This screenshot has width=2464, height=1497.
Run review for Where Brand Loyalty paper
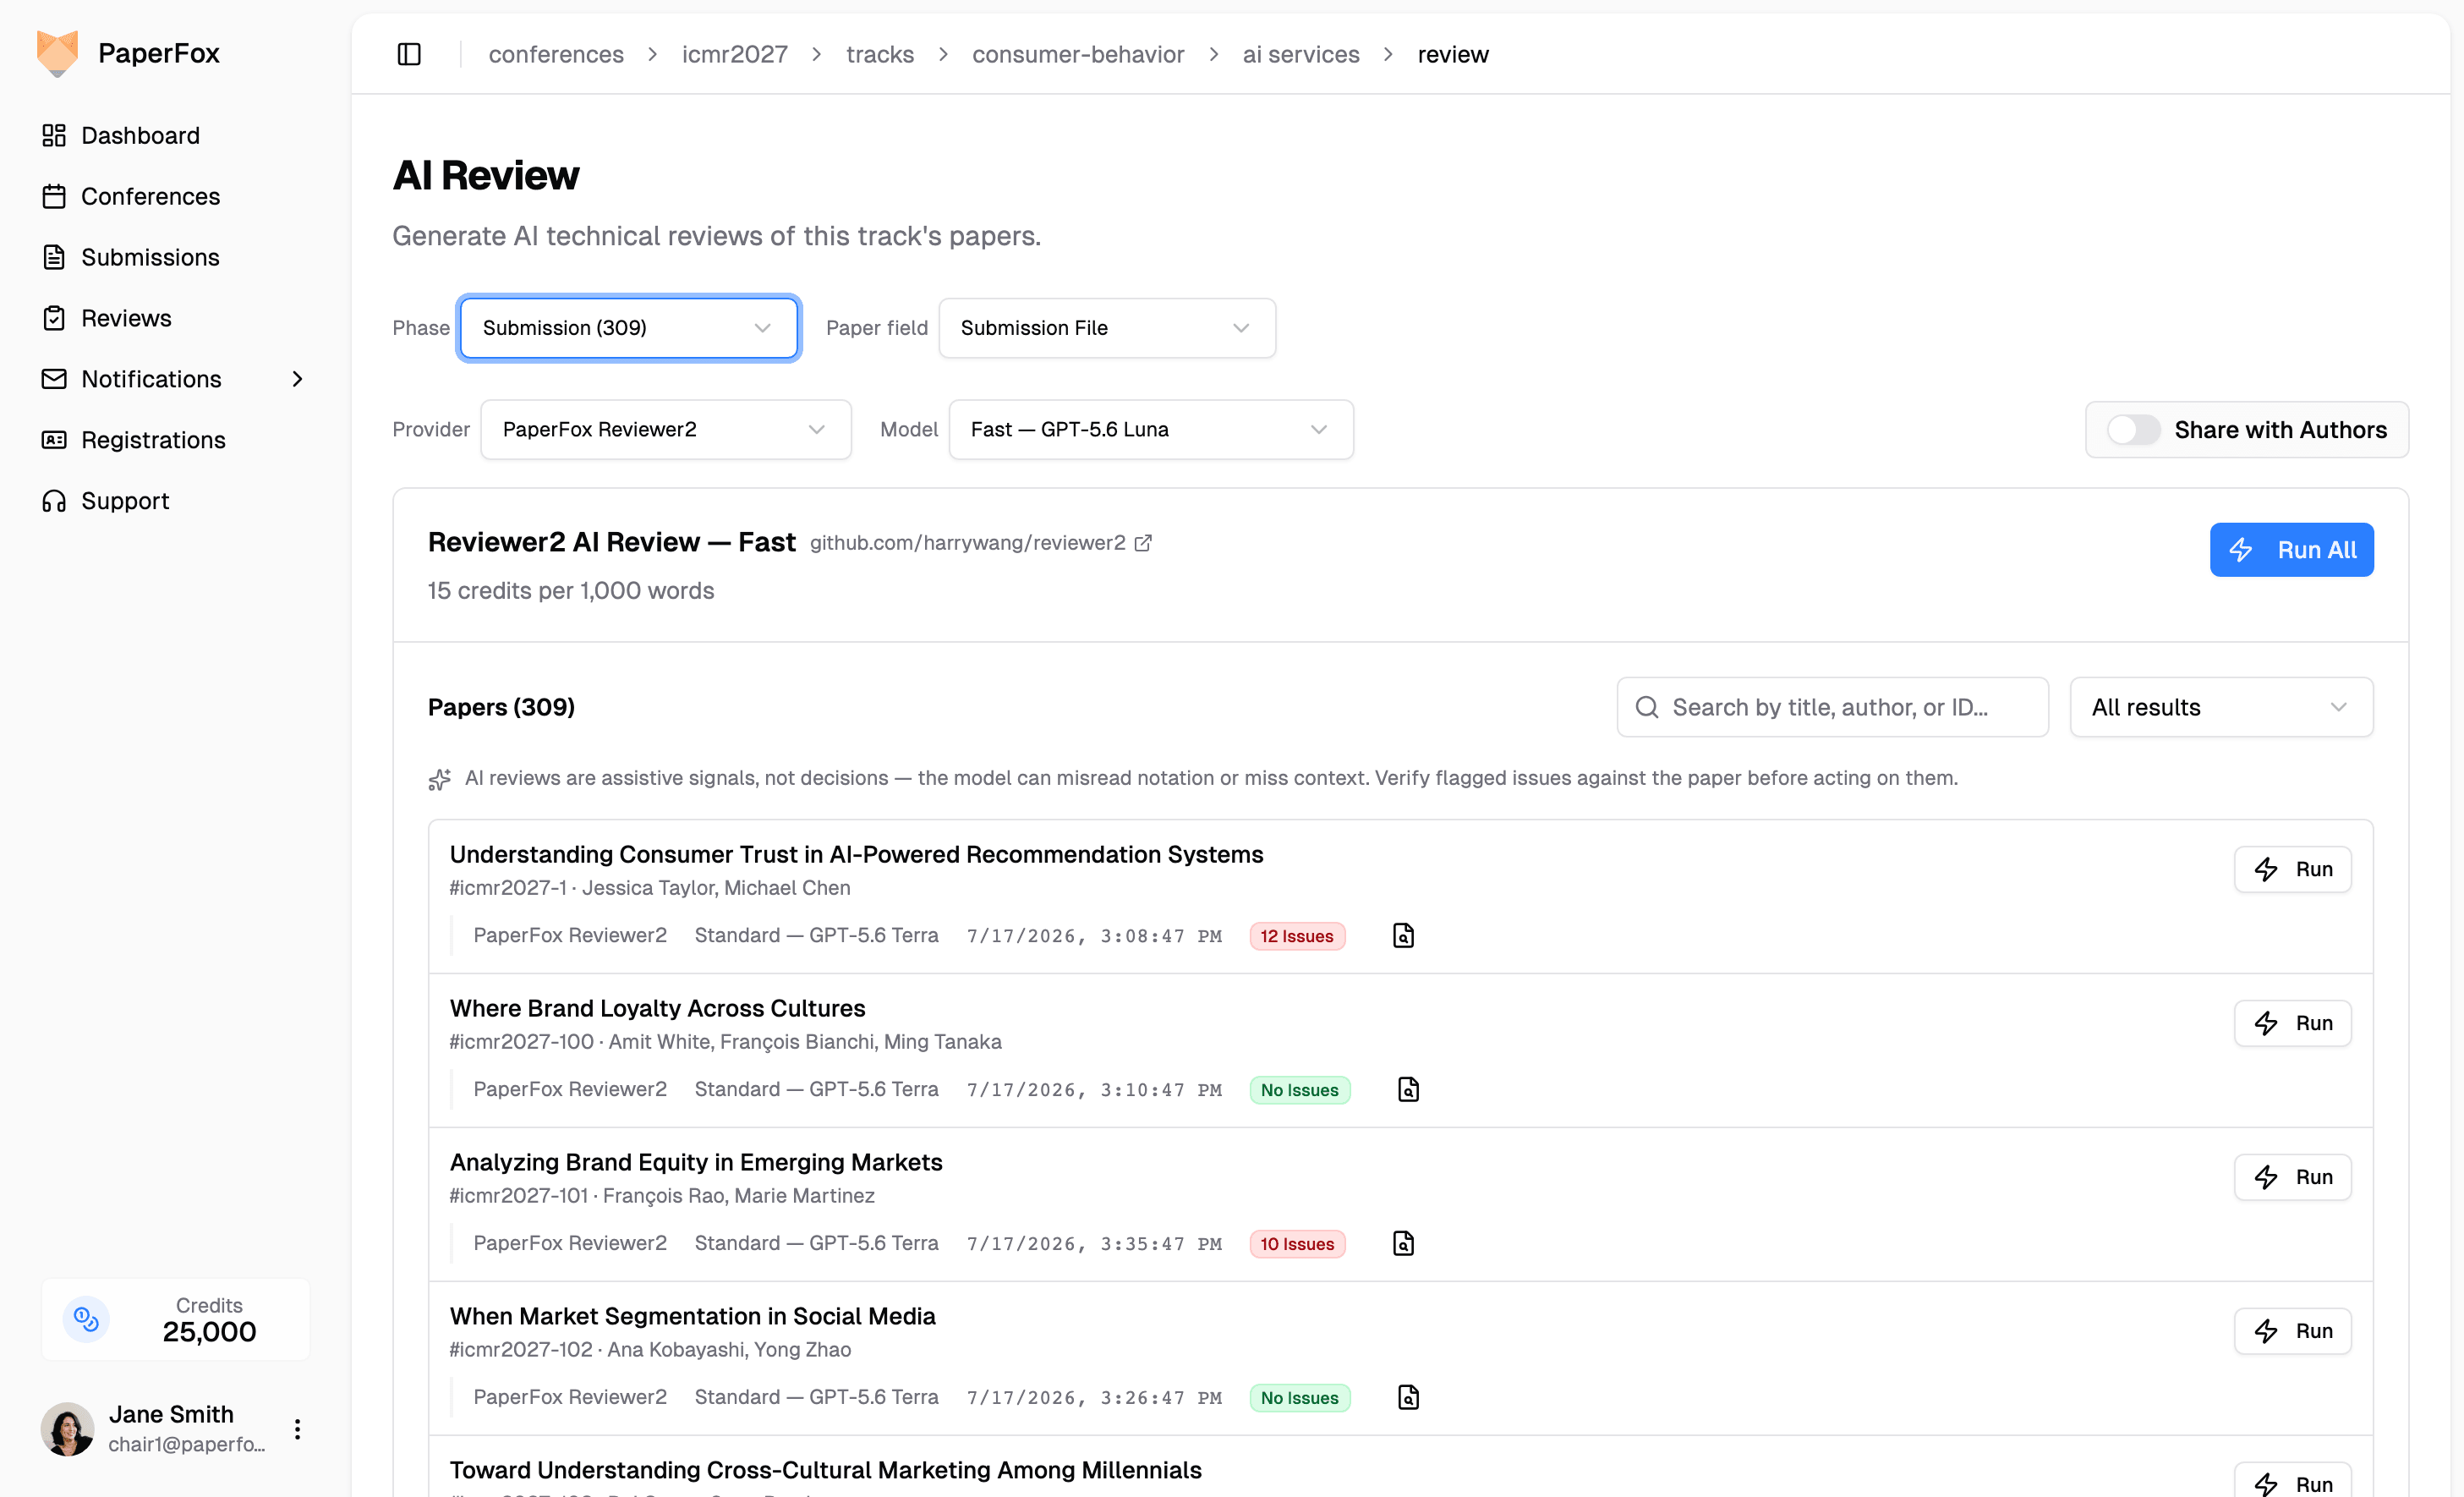point(2292,1023)
